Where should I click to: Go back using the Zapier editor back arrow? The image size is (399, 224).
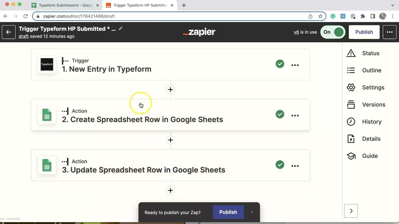coord(8,32)
